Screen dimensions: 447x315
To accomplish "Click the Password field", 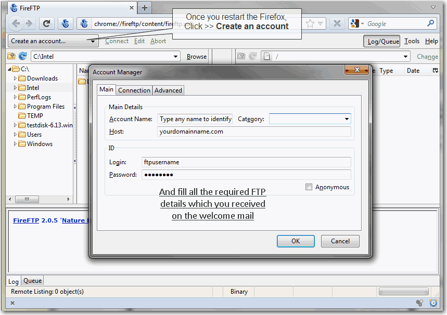I will coord(246,175).
